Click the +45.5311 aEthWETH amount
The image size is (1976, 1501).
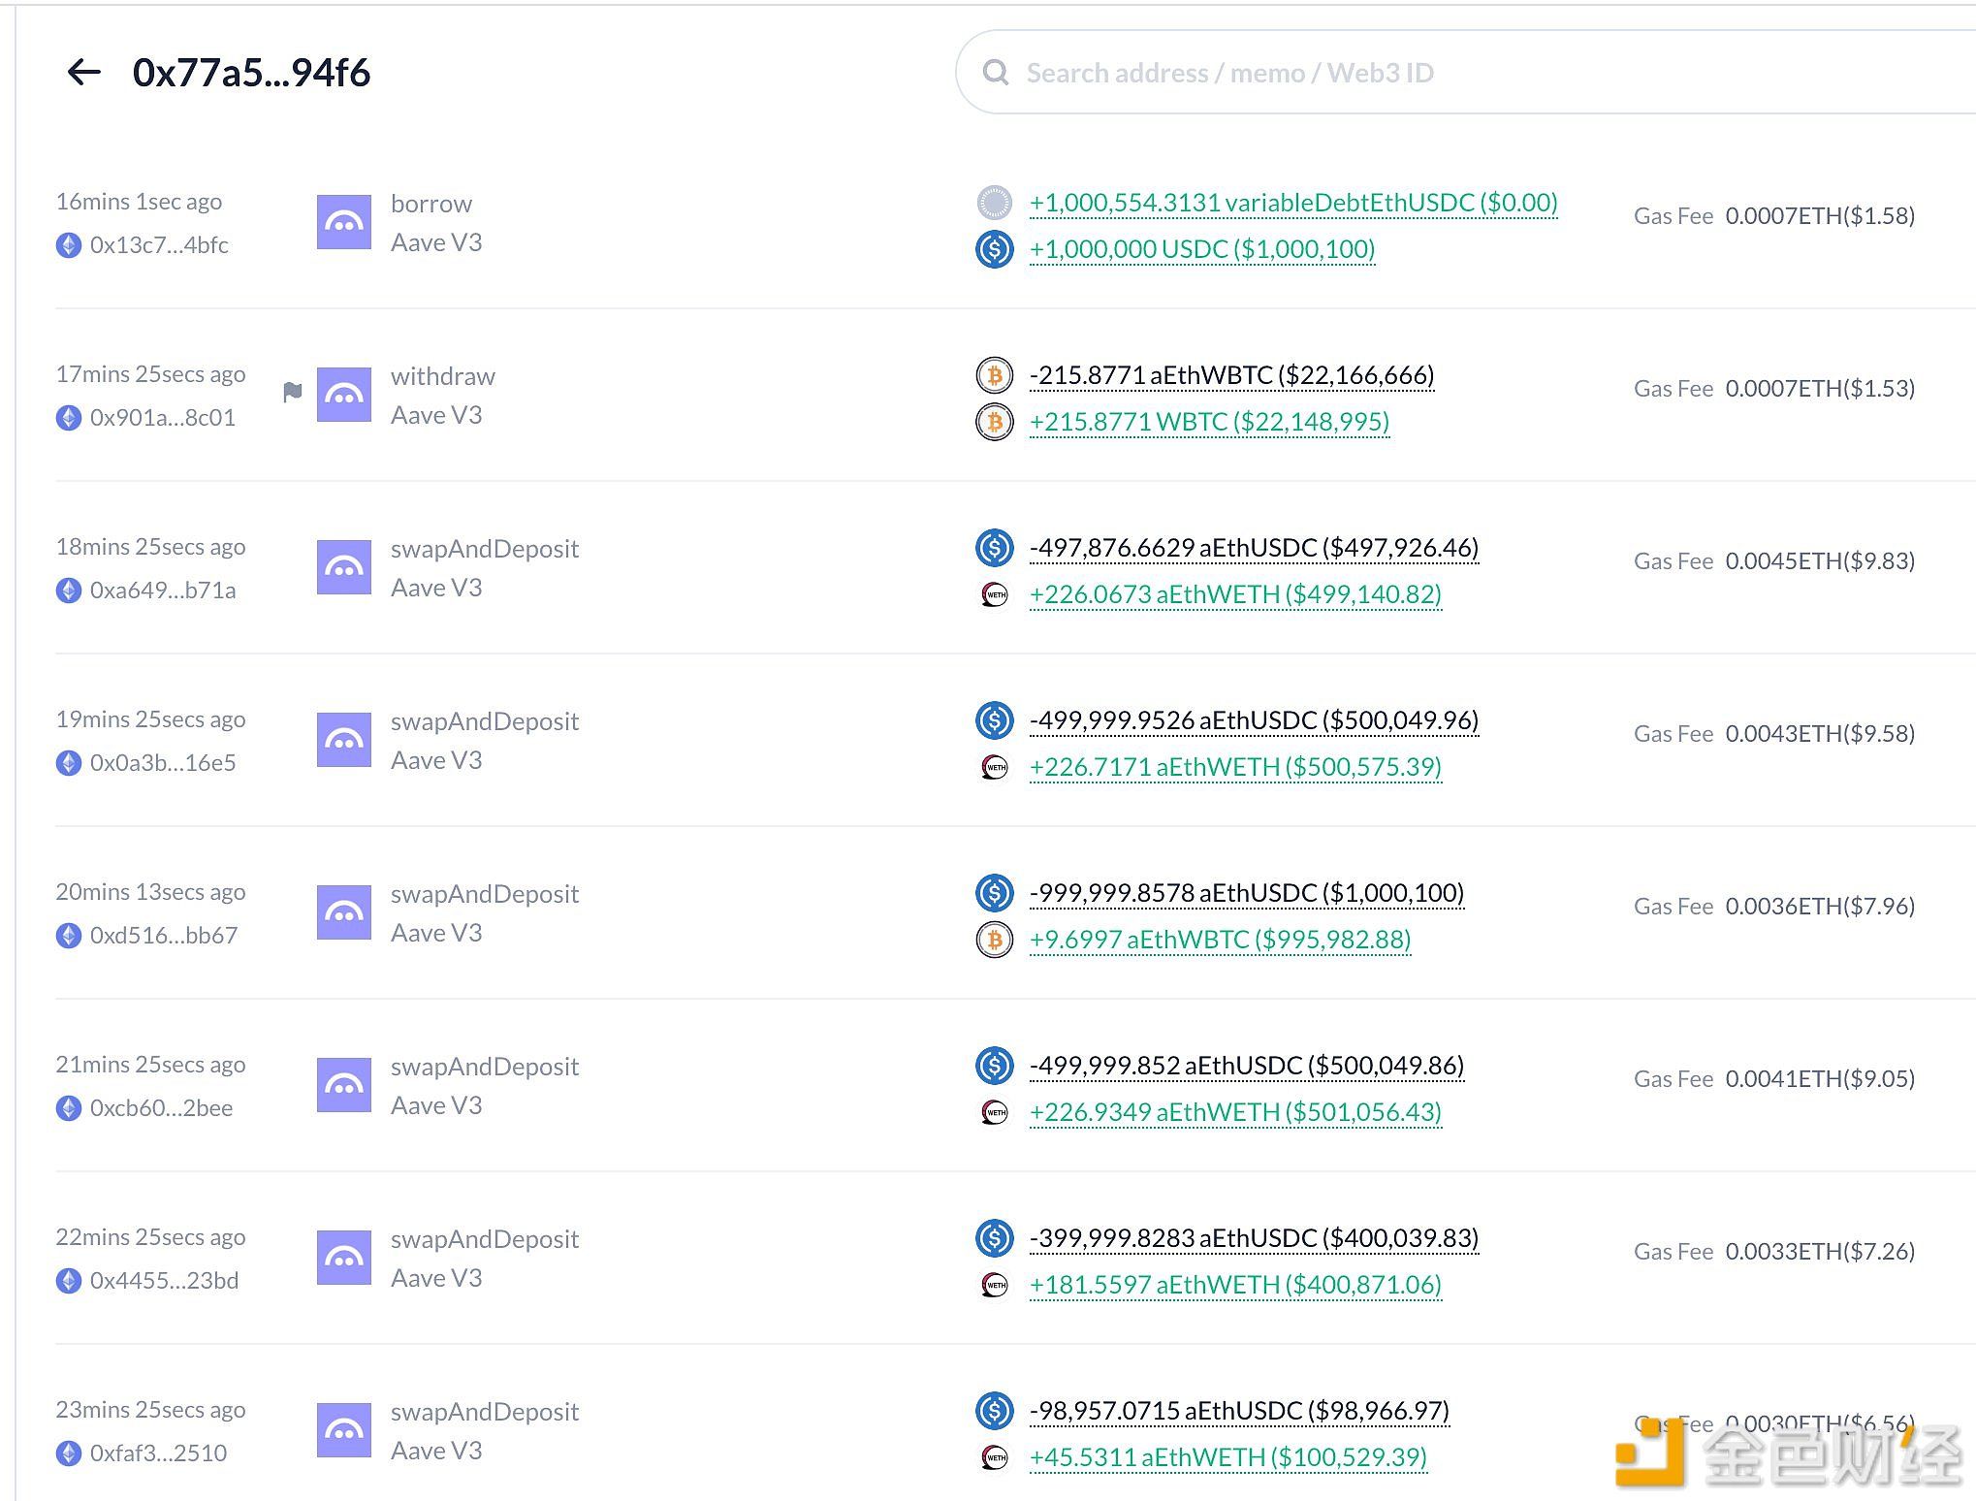[x=1227, y=1457]
